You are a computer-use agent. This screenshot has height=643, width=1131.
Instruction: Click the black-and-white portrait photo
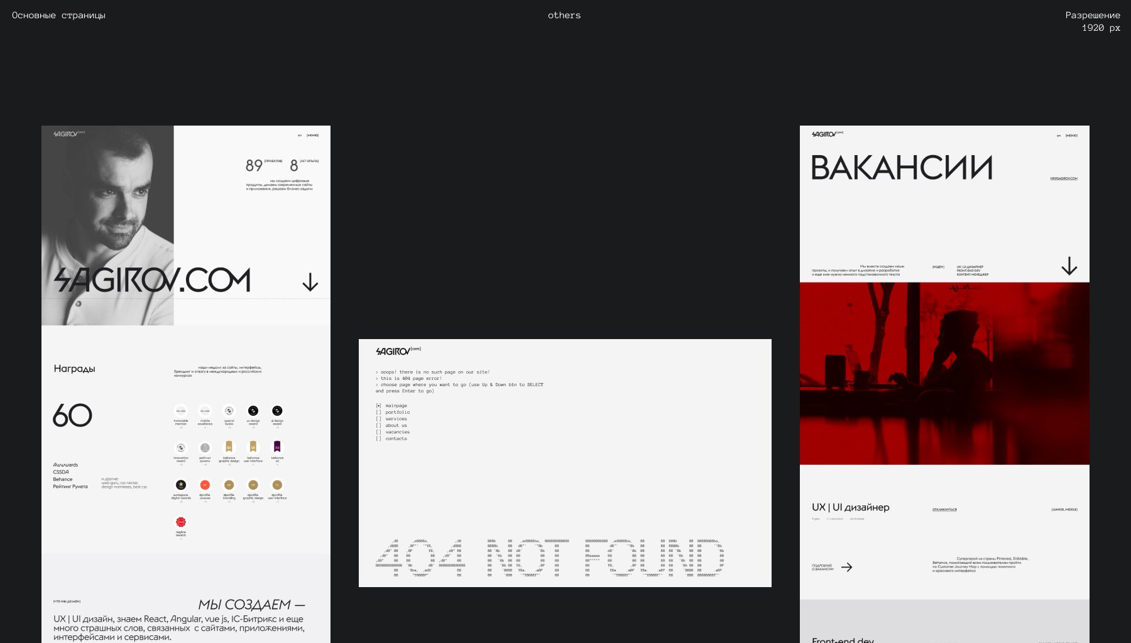pos(107,225)
